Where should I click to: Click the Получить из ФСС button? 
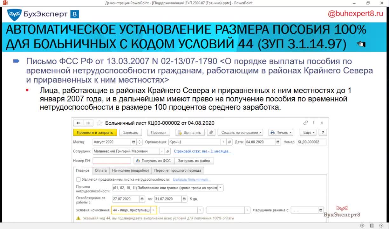point(154,161)
